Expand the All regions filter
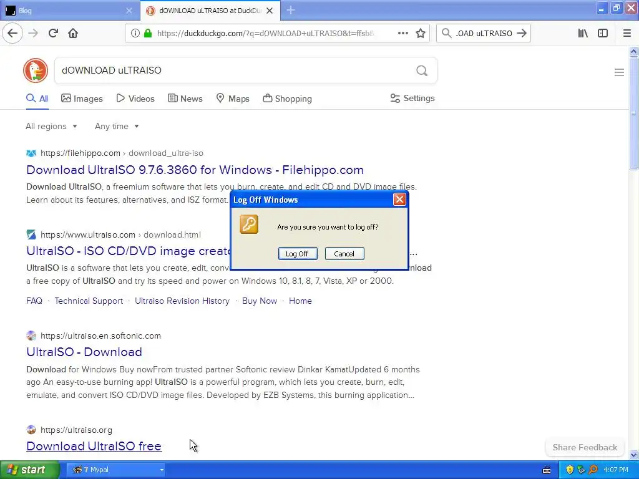639x479 pixels. click(x=51, y=126)
